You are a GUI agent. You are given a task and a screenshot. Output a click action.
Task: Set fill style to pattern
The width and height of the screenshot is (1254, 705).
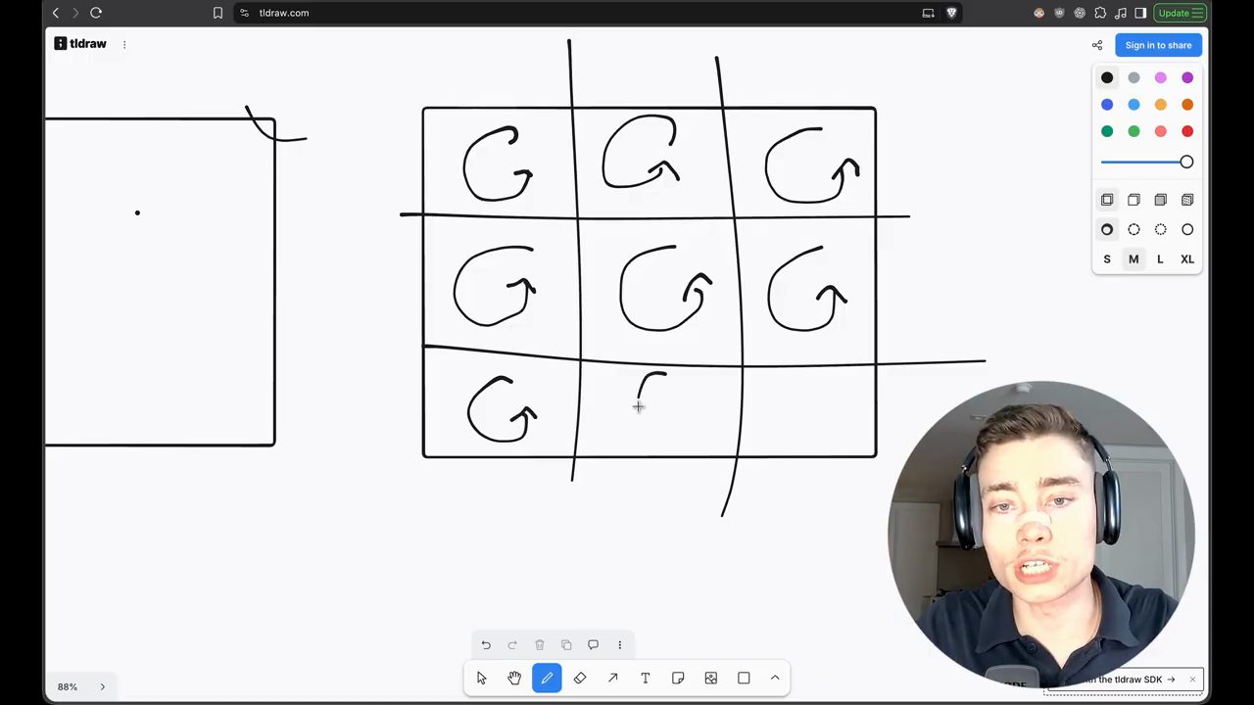coord(1187,200)
